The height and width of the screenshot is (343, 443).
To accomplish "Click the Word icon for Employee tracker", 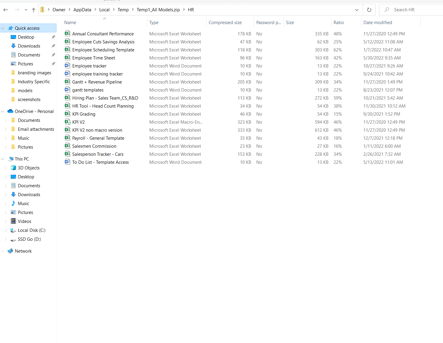I will pos(67,66).
